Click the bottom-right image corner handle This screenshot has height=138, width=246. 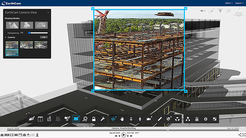pyautogui.click(x=186, y=91)
